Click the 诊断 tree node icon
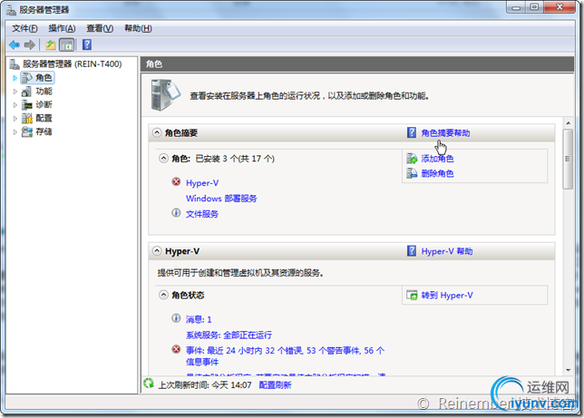The image size is (584, 418). (27, 104)
